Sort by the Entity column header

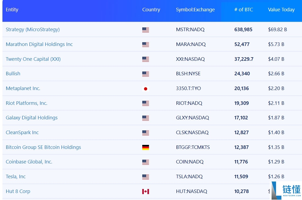(x=12, y=10)
